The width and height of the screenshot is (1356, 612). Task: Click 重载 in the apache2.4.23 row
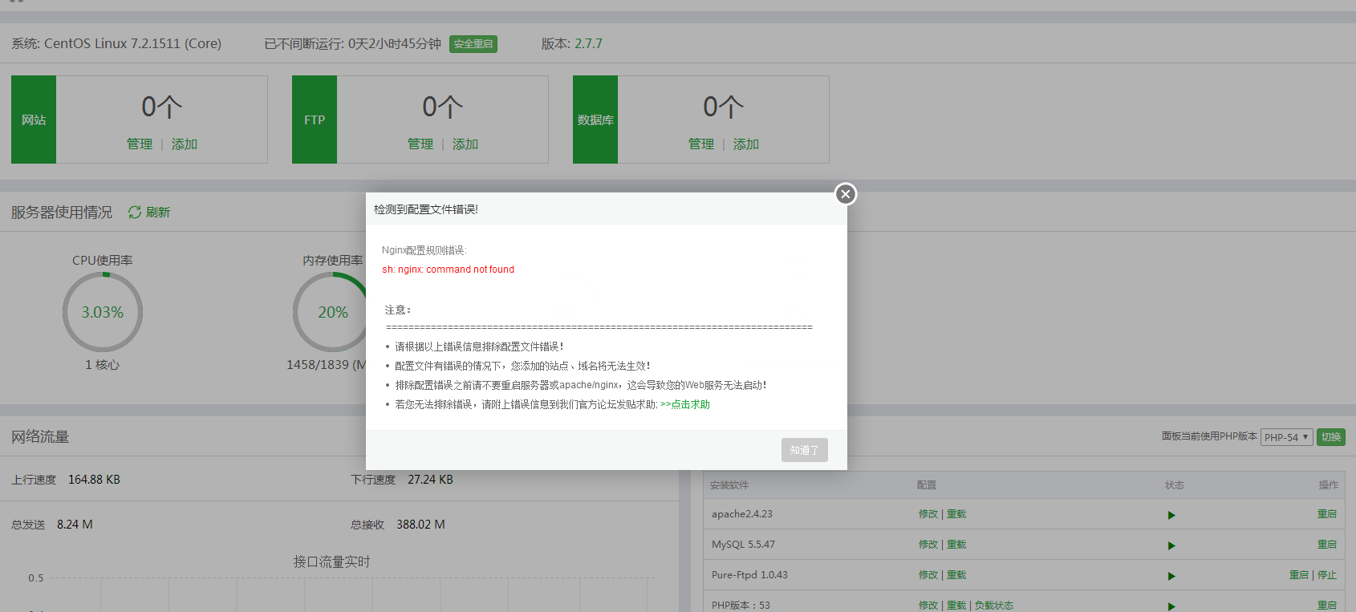tap(956, 514)
